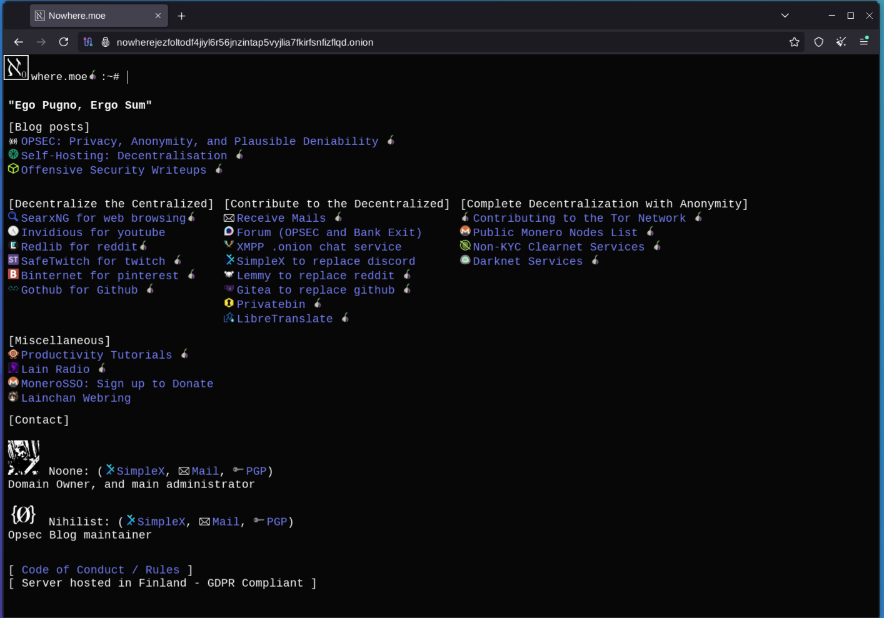Screen dimensions: 884x618
Task: Click Noone's avatar image
Action: pyautogui.click(x=24, y=457)
